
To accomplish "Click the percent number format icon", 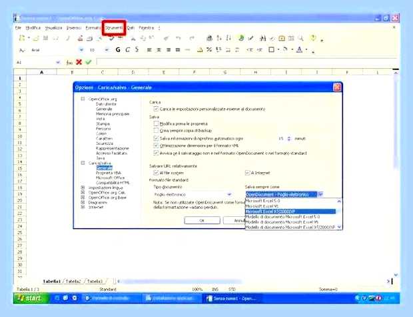I will [x=209, y=49].
